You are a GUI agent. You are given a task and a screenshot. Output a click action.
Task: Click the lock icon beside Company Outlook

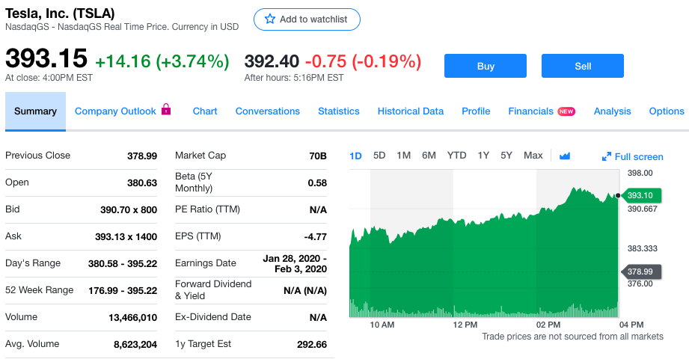166,110
